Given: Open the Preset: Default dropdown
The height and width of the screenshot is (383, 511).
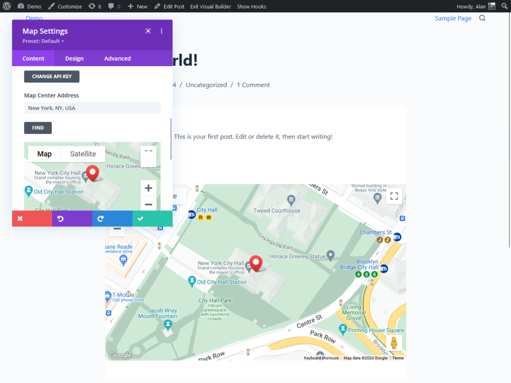Looking at the screenshot, I should 43,41.
